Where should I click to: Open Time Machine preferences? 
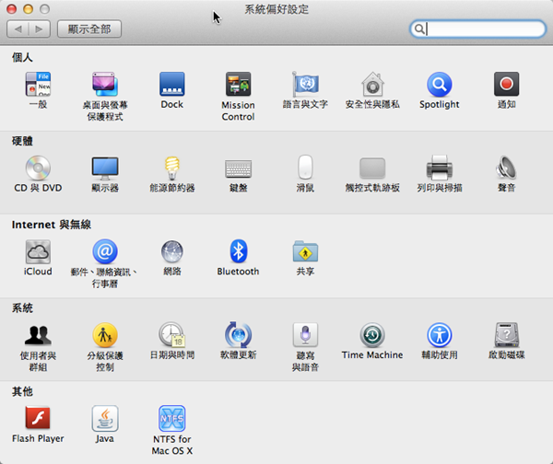point(372,335)
